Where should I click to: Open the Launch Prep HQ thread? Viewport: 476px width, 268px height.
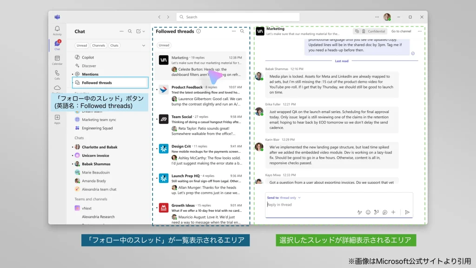200,184
